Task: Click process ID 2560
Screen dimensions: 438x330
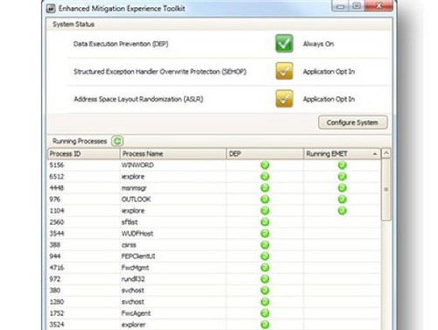Action: [56, 222]
